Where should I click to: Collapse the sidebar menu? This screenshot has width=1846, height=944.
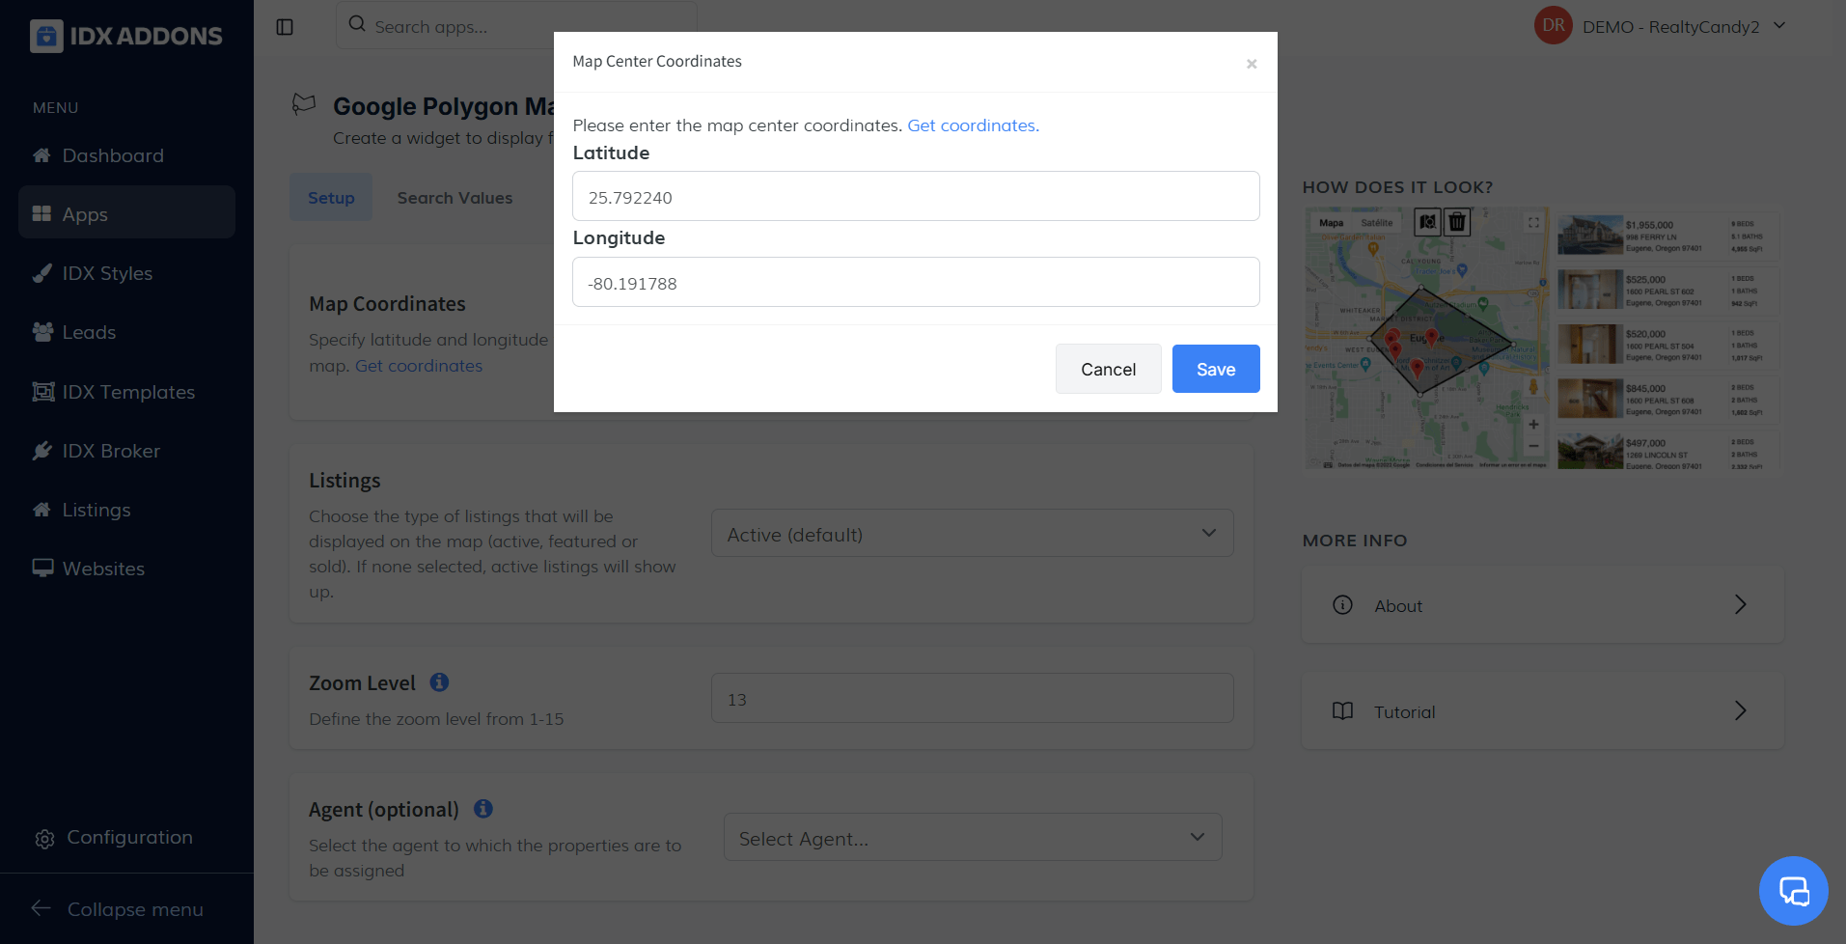[x=134, y=909]
